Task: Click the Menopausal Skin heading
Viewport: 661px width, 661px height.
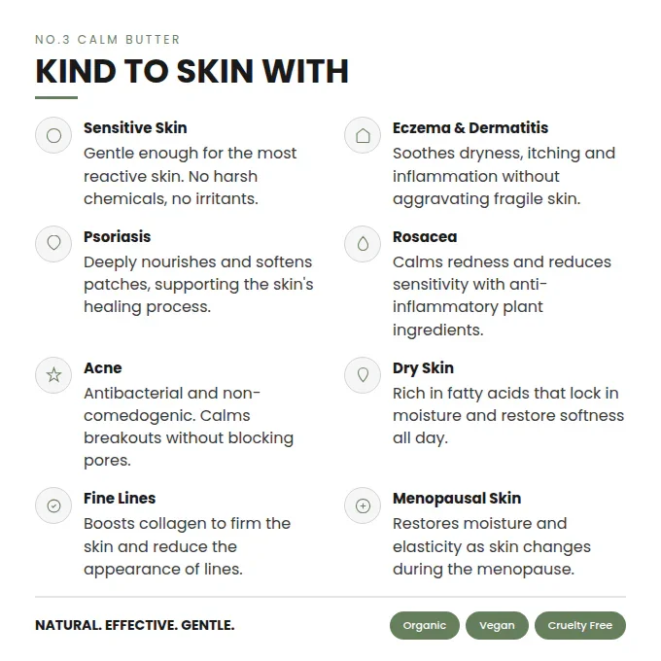Action: pyautogui.click(x=457, y=499)
